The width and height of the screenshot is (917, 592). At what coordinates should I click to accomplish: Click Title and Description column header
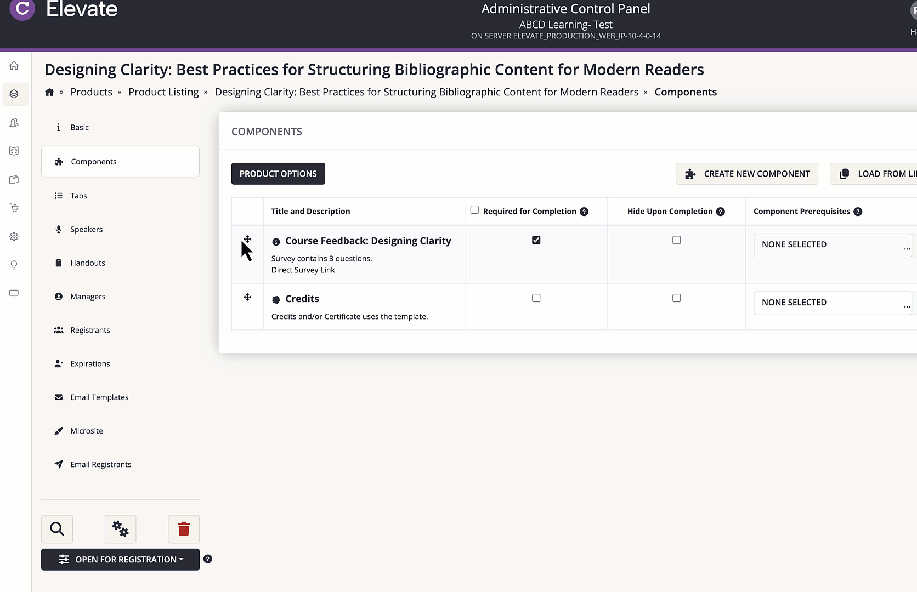click(x=310, y=212)
